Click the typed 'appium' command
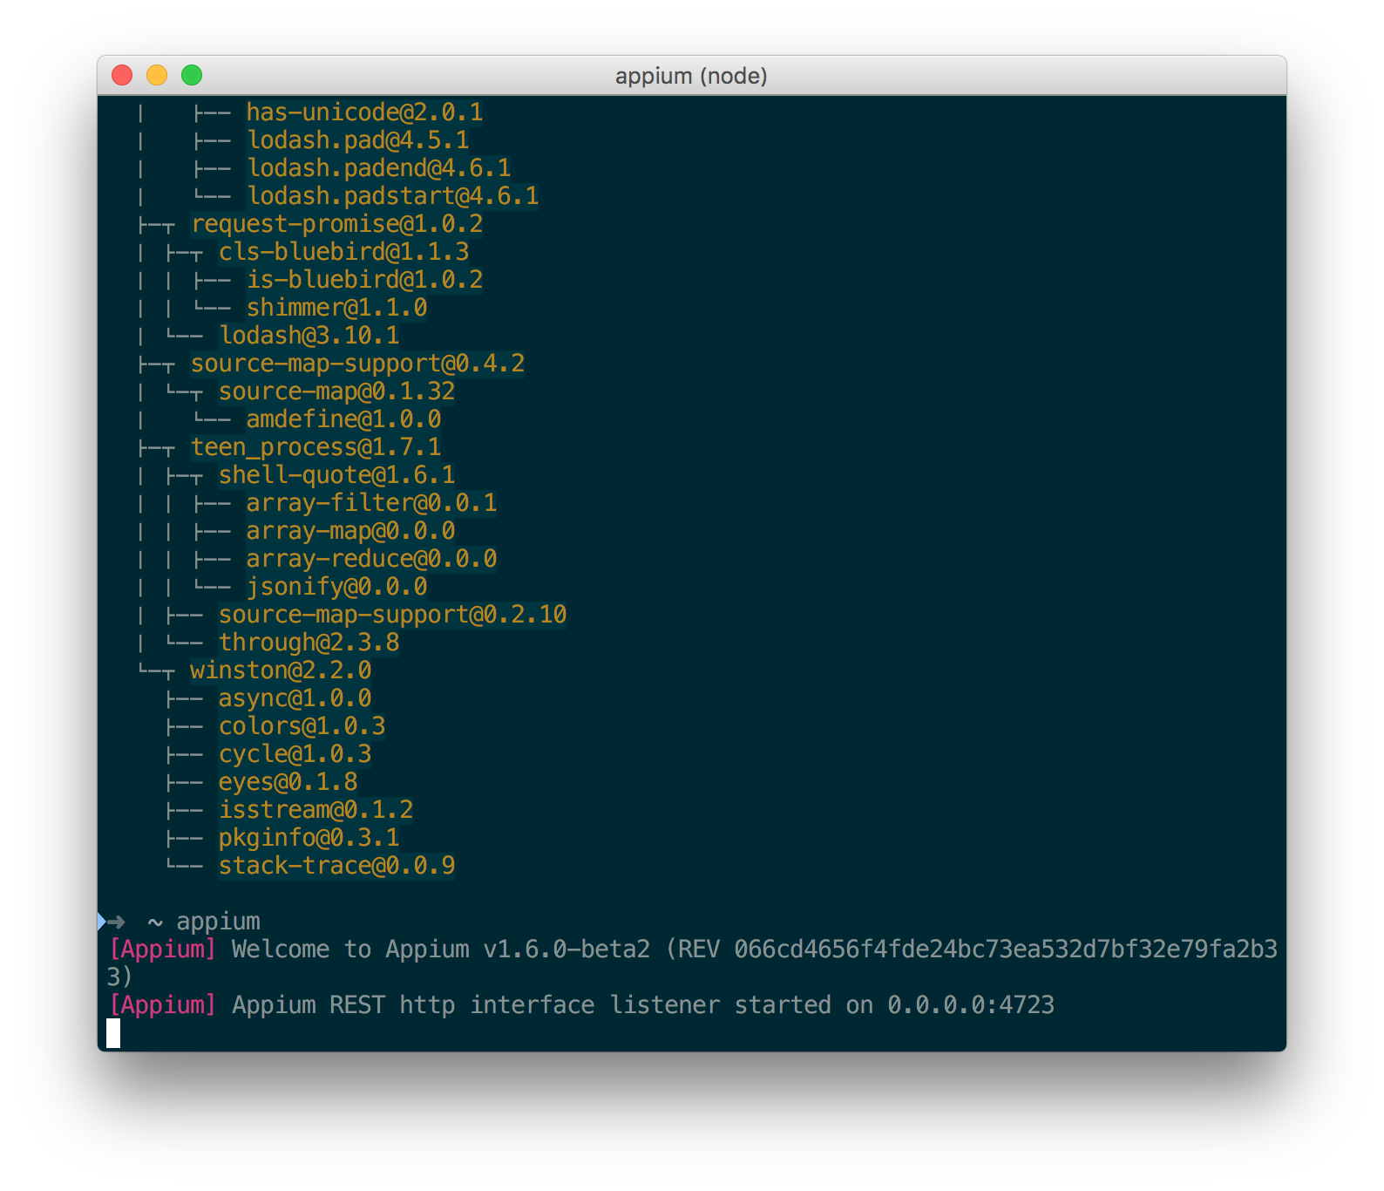1384x1191 pixels. 219,922
